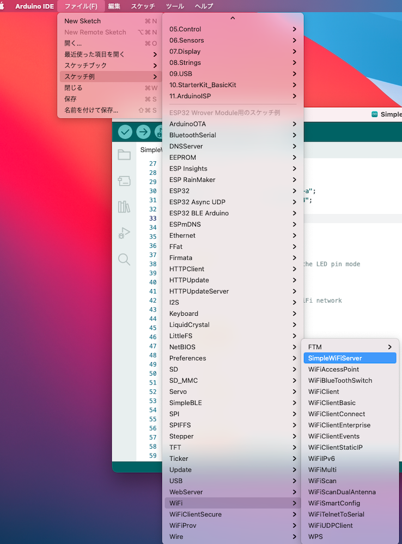This screenshot has height=544, width=402.
Task: Choose New Sketch from file menu
Action: tap(109, 21)
